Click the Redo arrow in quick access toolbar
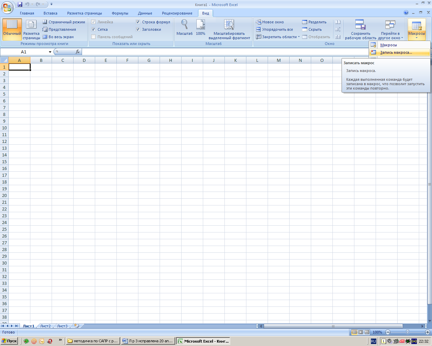The height and width of the screenshot is (346, 432). pyautogui.click(x=38, y=4)
